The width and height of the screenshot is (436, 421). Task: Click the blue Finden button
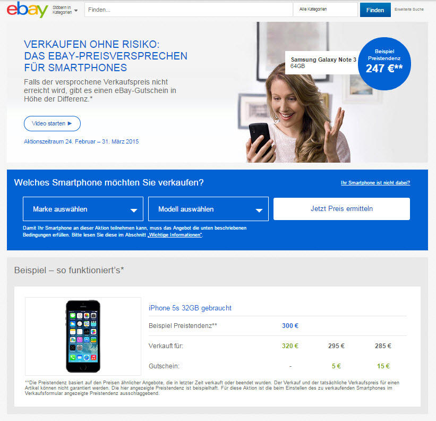pyautogui.click(x=375, y=10)
